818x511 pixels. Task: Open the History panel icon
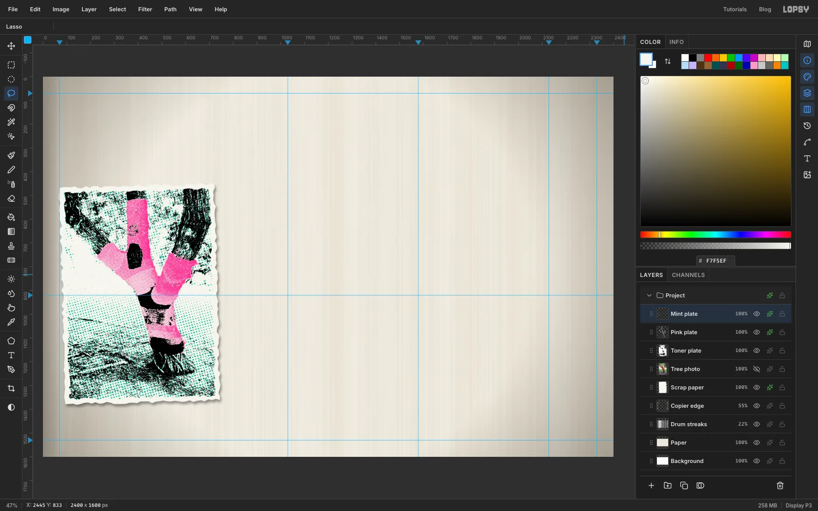coord(807,126)
